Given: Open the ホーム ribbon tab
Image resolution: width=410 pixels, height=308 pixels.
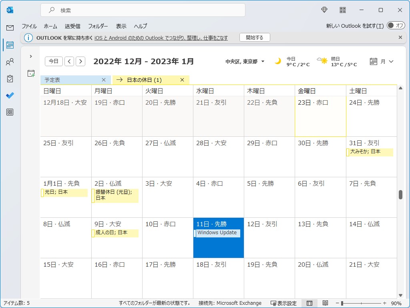Looking at the screenshot, I should click(50, 26).
